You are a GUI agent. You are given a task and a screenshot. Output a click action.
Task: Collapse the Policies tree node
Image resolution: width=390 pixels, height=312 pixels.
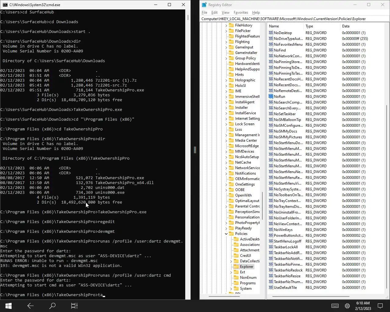pos(226,234)
